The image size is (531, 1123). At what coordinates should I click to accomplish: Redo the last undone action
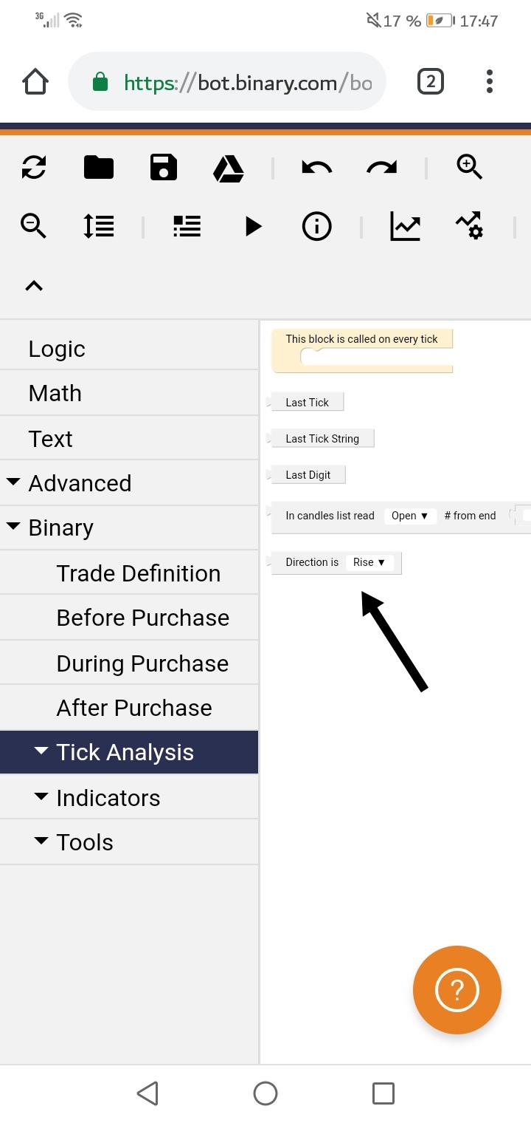pyautogui.click(x=381, y=168)
